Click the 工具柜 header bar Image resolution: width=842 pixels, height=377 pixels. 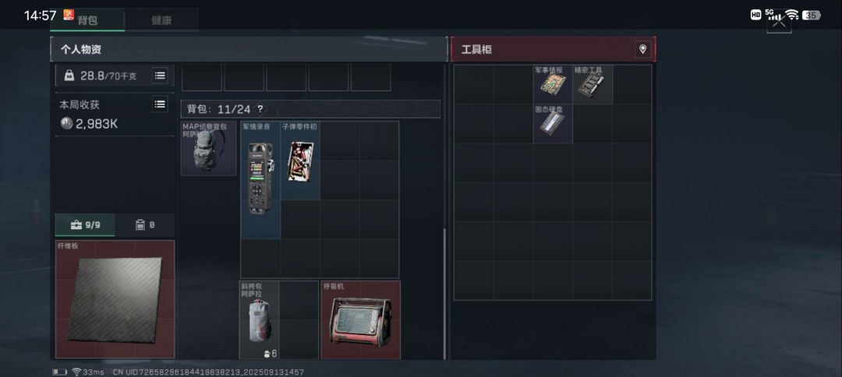[553, 49]
